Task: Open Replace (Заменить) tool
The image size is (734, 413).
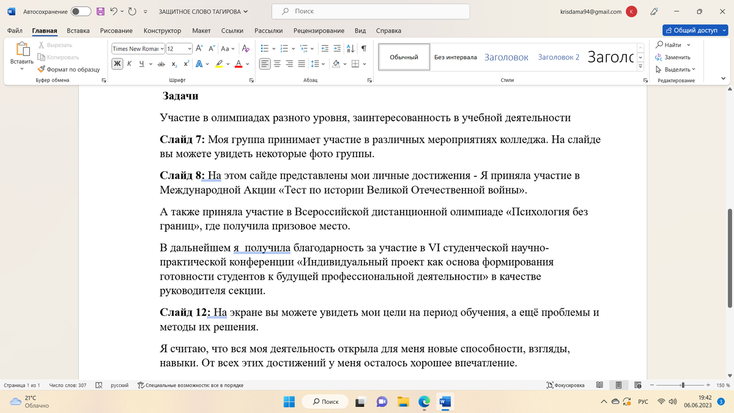Action: (x=672, y=57)
